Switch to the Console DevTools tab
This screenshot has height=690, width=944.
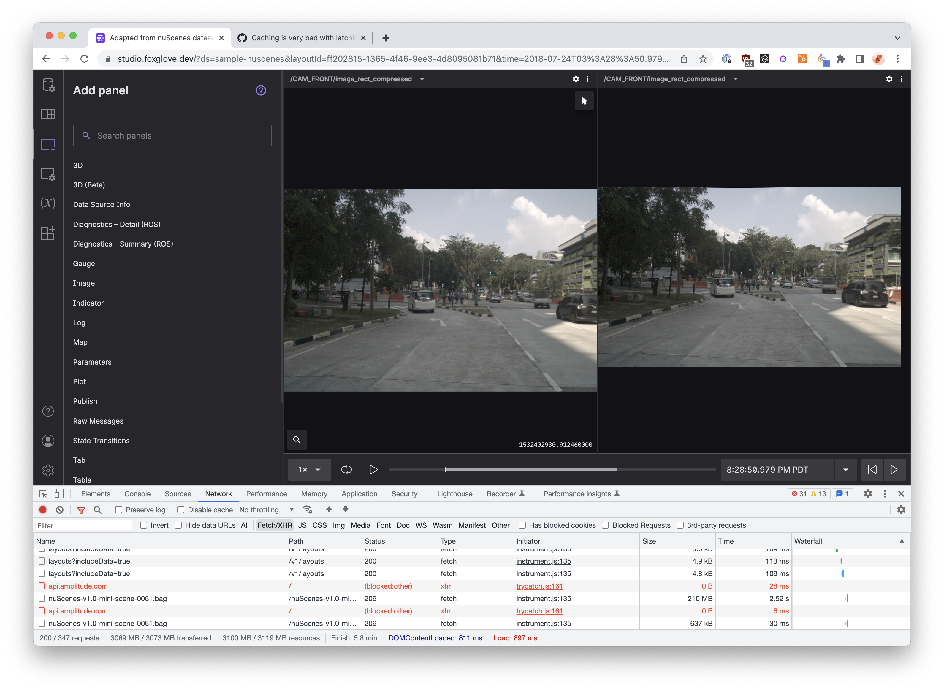click(137, 494)
